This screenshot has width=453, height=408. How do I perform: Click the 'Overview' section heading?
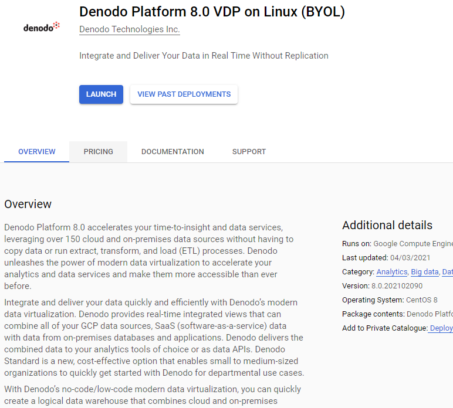click(28, 204)
